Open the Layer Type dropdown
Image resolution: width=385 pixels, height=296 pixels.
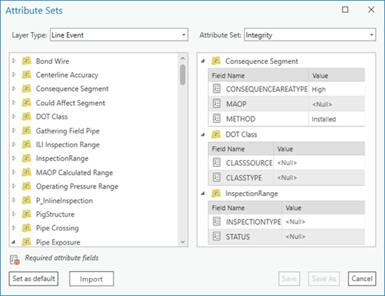119,35
